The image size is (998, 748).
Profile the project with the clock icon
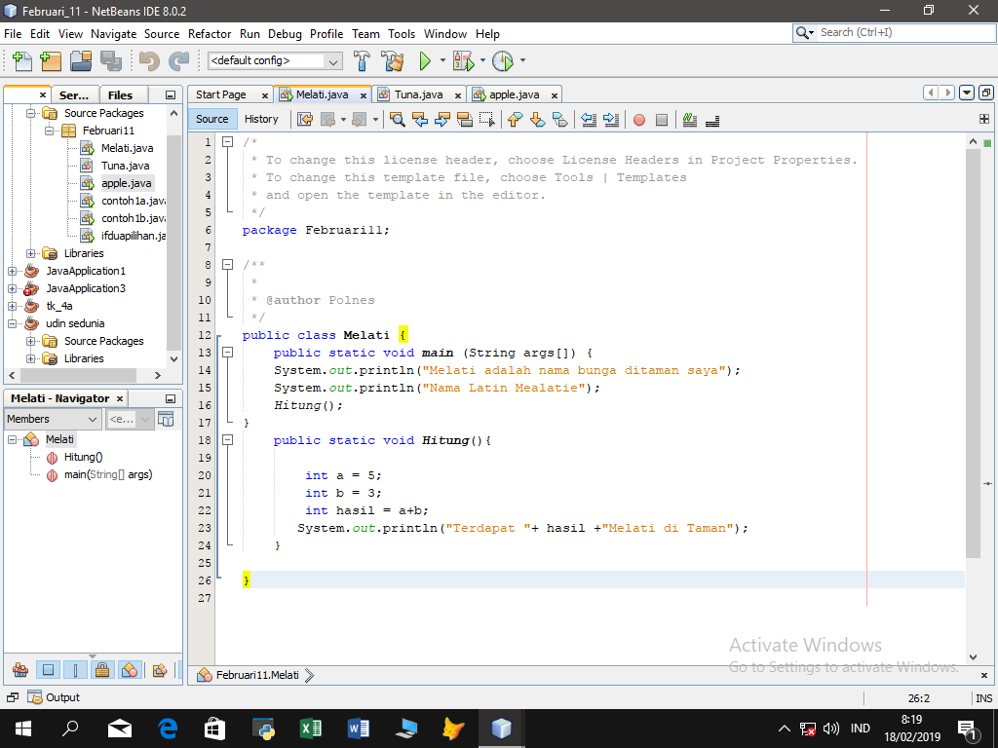pos(505,60)
